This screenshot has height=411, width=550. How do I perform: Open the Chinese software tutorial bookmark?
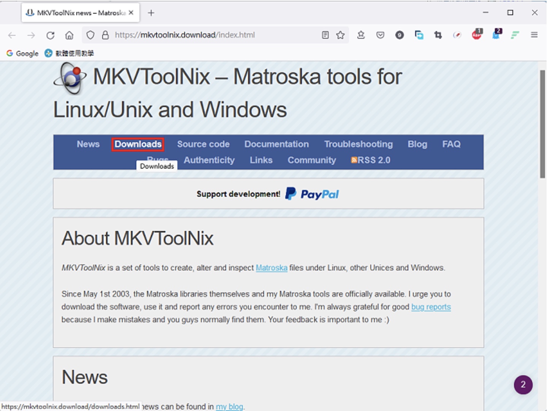(x=69, y=53)
